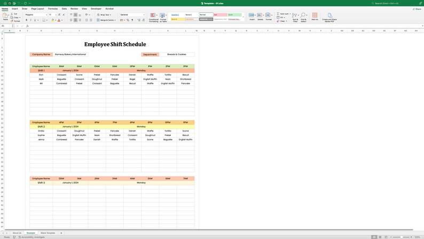Click Accessibility: Investigate in status bar
This screenshot has width=424, height=239.
coord(32,237)
